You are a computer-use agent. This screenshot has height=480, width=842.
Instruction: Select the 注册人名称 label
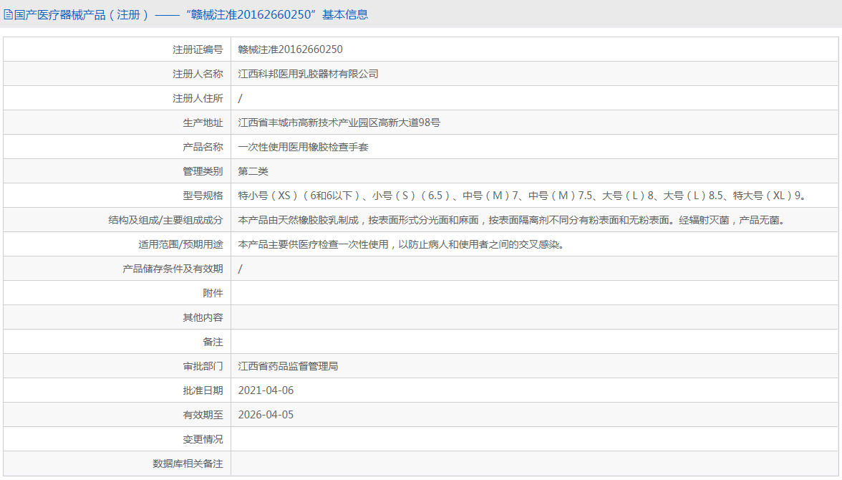198,74
